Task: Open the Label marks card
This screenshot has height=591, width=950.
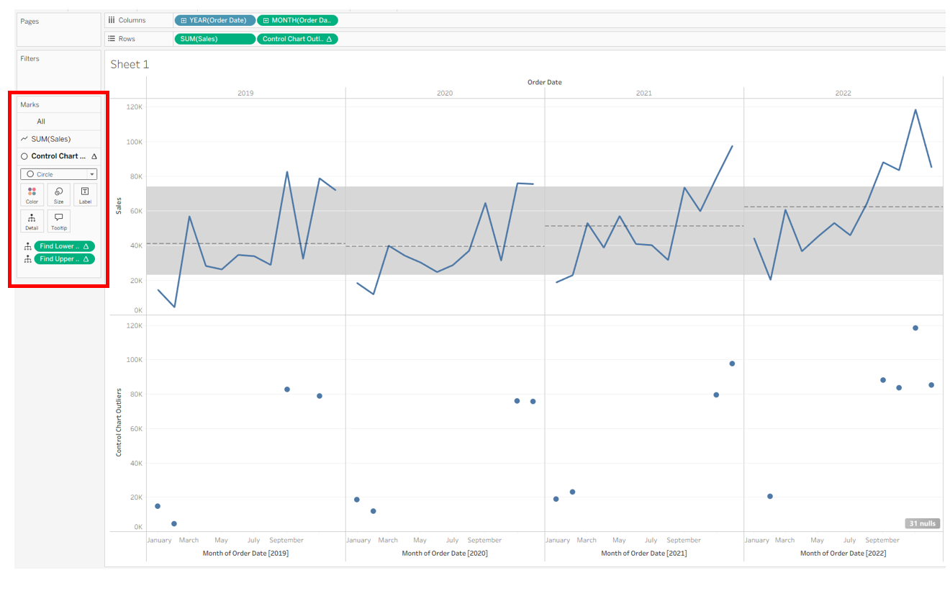Action: (x=85, y=194)
